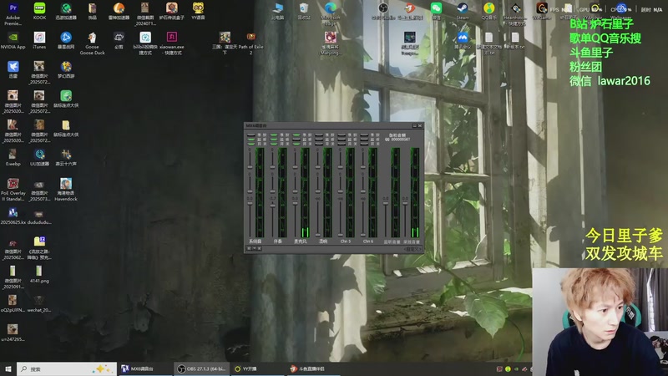Open Goose Goose Duck desktop icon
The width and height of the screenshot is (668, 376).
pos(92,43)
